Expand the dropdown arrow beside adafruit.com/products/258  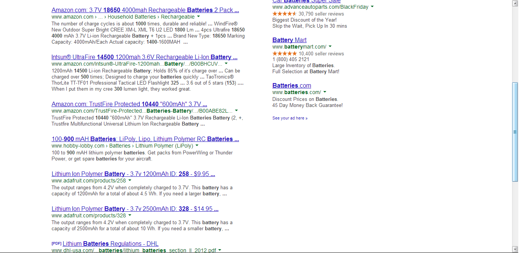click(130, 181)
